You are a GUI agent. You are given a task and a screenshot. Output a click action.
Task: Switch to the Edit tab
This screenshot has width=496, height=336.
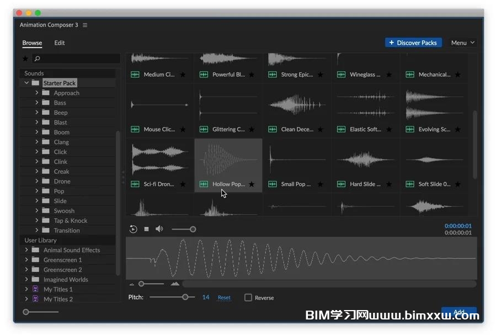coord(59,42)
